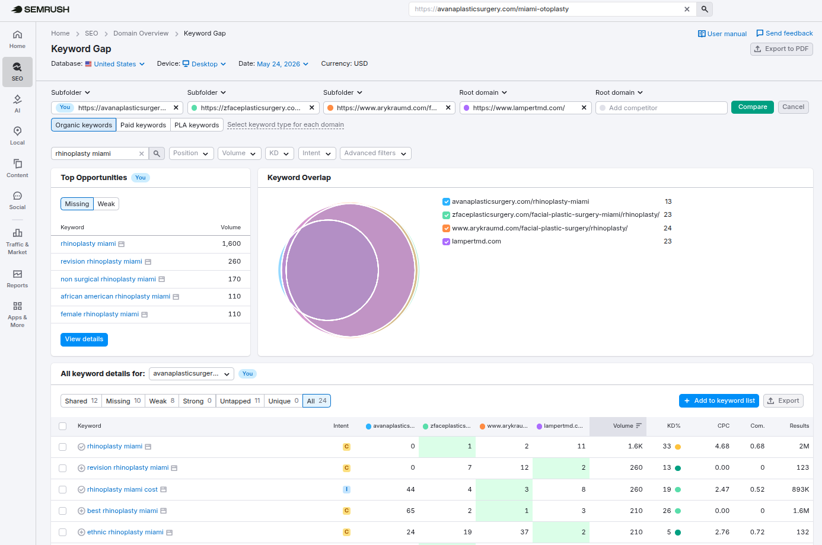Check the 'rhinoplasty miami cost' row
Viewport: 822px width, 545px height.
pos(63,490)
